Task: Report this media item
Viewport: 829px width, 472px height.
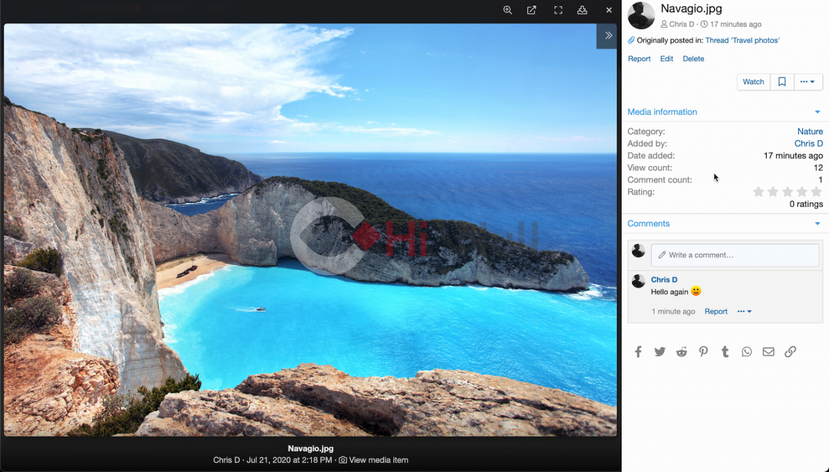Action: click(x=639, y=59)
